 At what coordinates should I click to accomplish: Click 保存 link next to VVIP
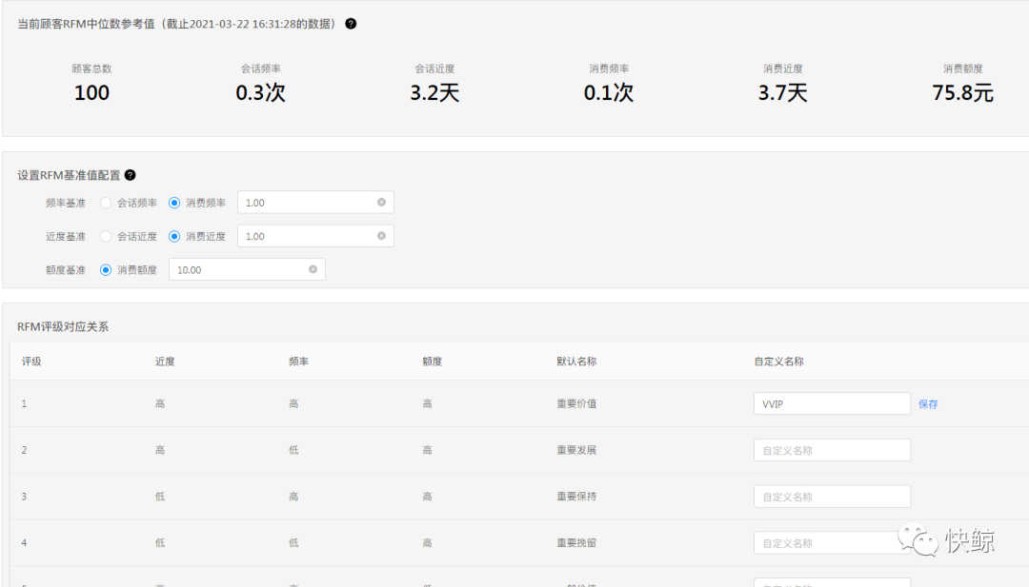click(x=928, y=404)
